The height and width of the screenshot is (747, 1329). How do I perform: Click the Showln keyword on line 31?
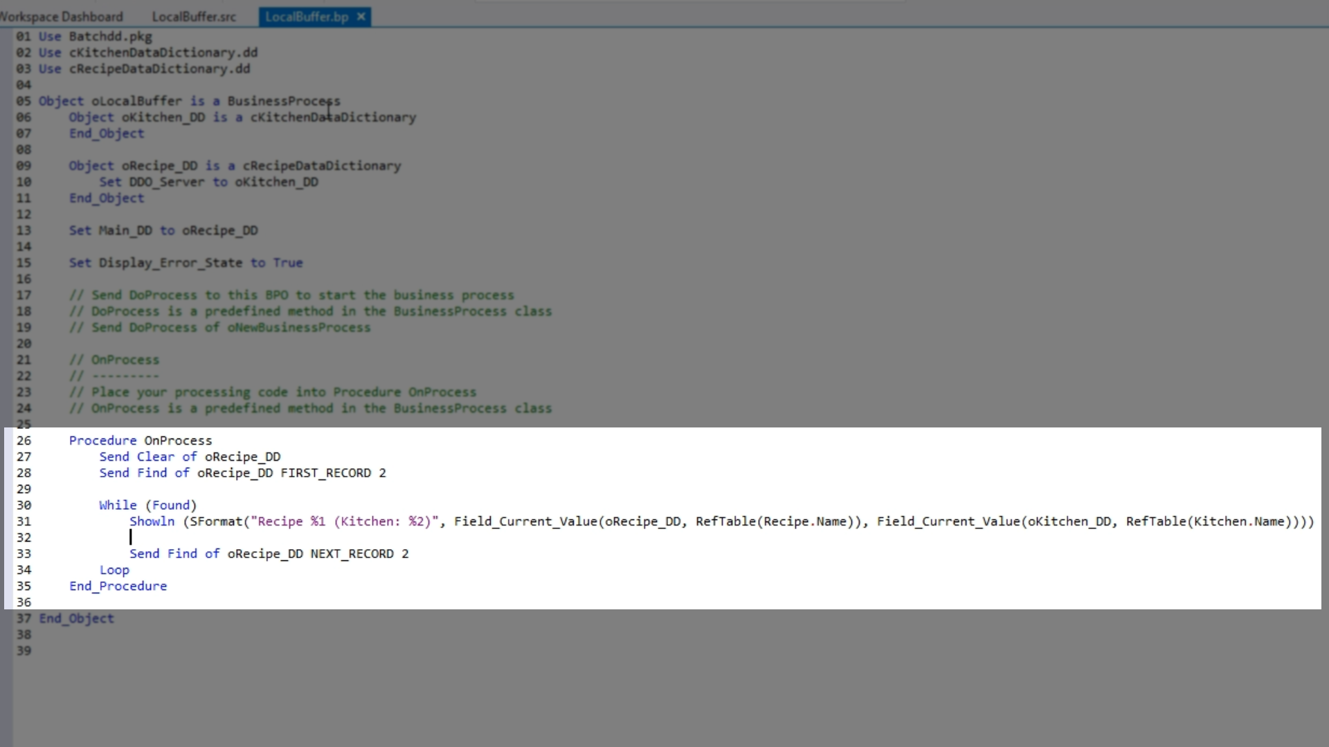(152, 522)
